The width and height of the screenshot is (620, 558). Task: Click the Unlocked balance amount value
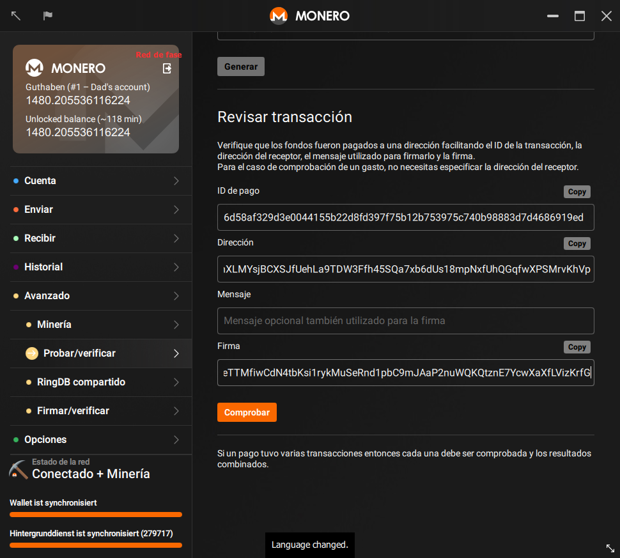(78, 132)
